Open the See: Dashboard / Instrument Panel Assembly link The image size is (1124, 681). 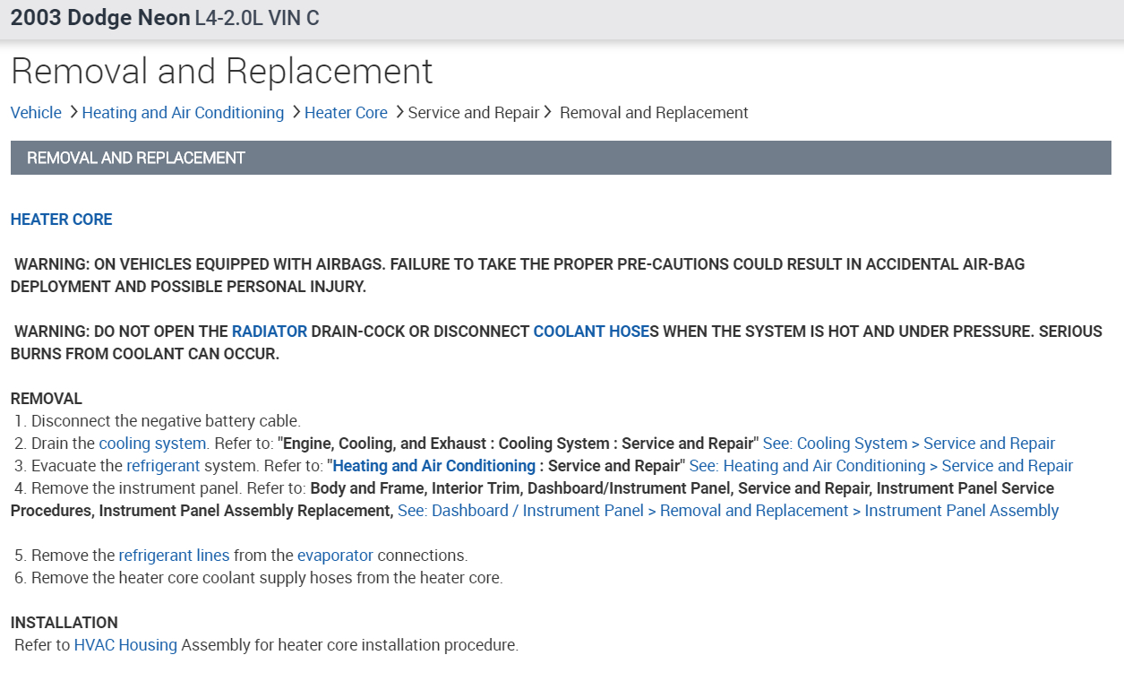pyautogui.click(x=727, y=511)
